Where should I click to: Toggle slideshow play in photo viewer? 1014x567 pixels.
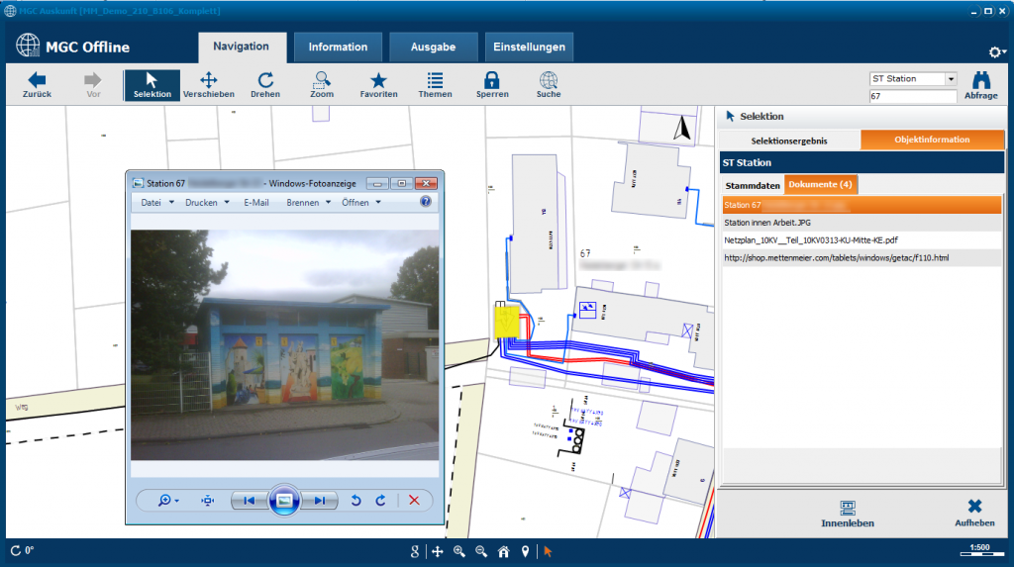coord(283,501)
